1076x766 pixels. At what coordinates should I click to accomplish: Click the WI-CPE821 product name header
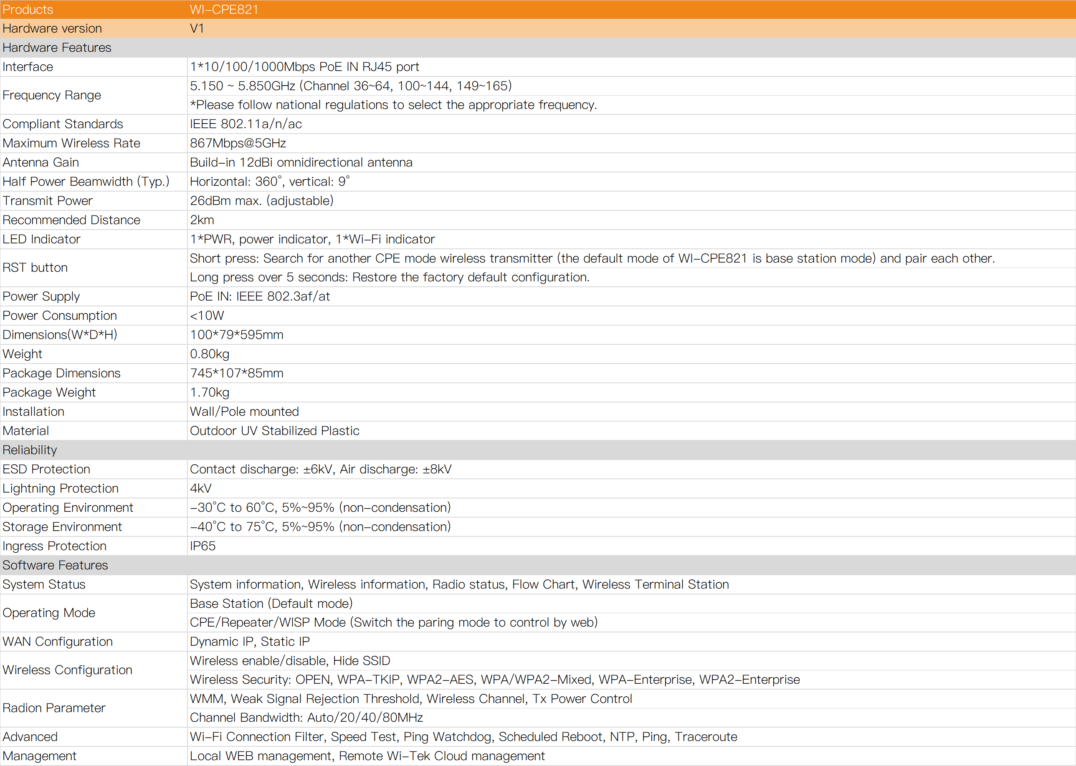[224, 10]
